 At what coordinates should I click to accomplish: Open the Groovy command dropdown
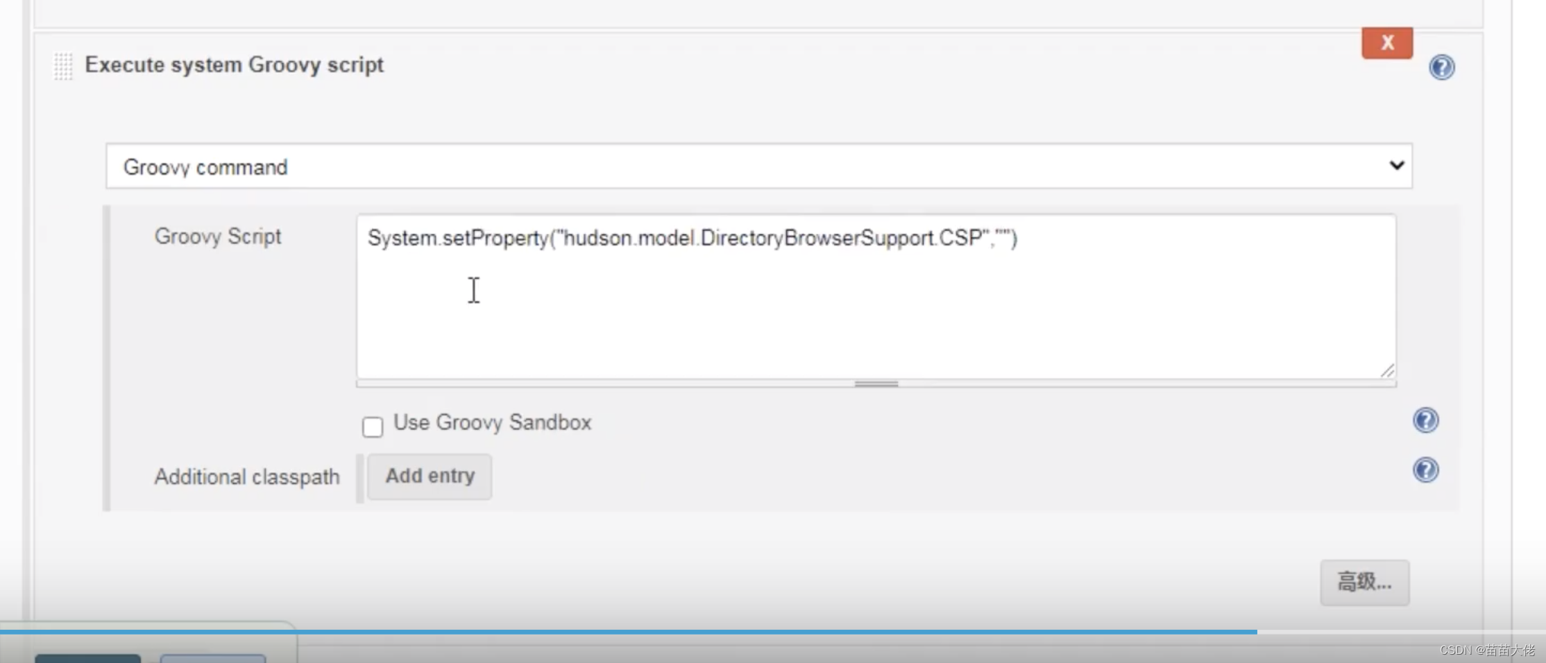[759, 166]
